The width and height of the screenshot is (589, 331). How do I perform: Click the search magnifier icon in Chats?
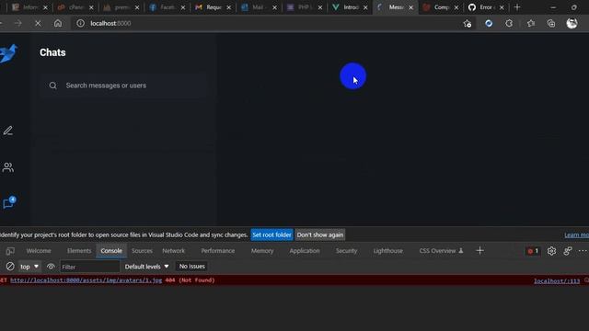[53, 86]
